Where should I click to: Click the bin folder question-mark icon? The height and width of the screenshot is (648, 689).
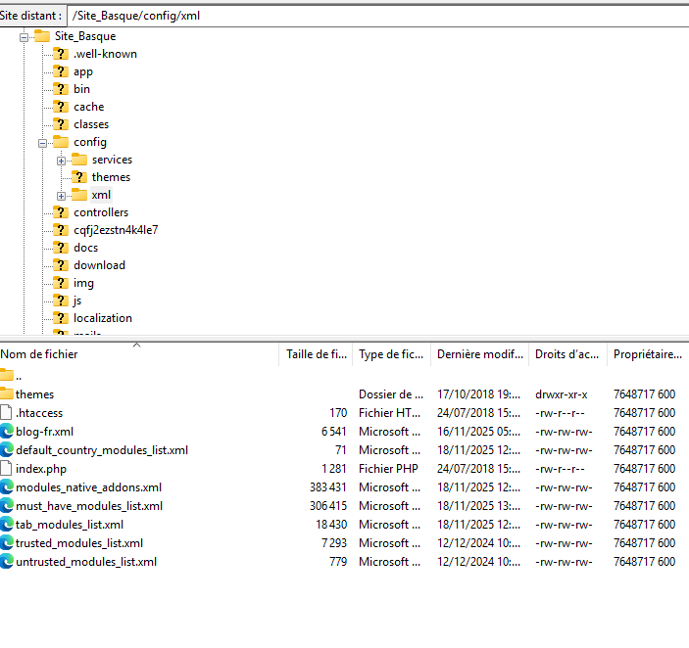click(61, 89)
